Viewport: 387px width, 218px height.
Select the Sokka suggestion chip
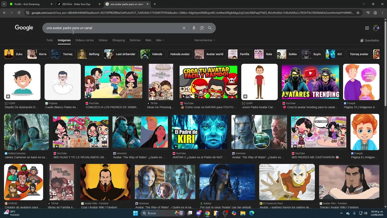point(288,54)
